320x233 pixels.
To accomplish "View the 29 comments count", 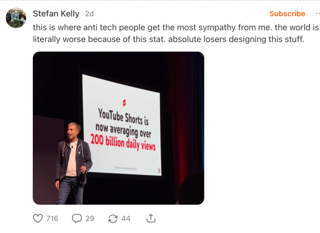I will (90, 219).
